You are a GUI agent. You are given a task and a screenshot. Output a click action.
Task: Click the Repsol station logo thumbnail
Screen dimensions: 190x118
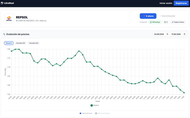(x=9, y=18)
